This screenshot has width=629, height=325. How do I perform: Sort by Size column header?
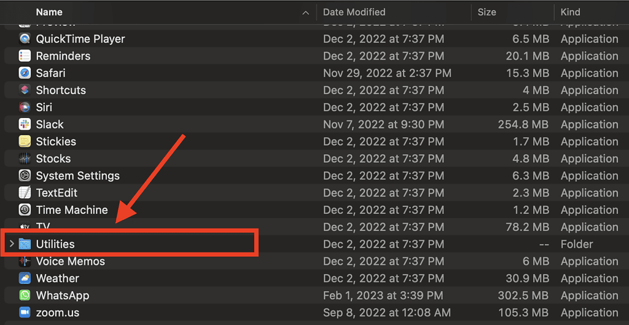point(486,12)
